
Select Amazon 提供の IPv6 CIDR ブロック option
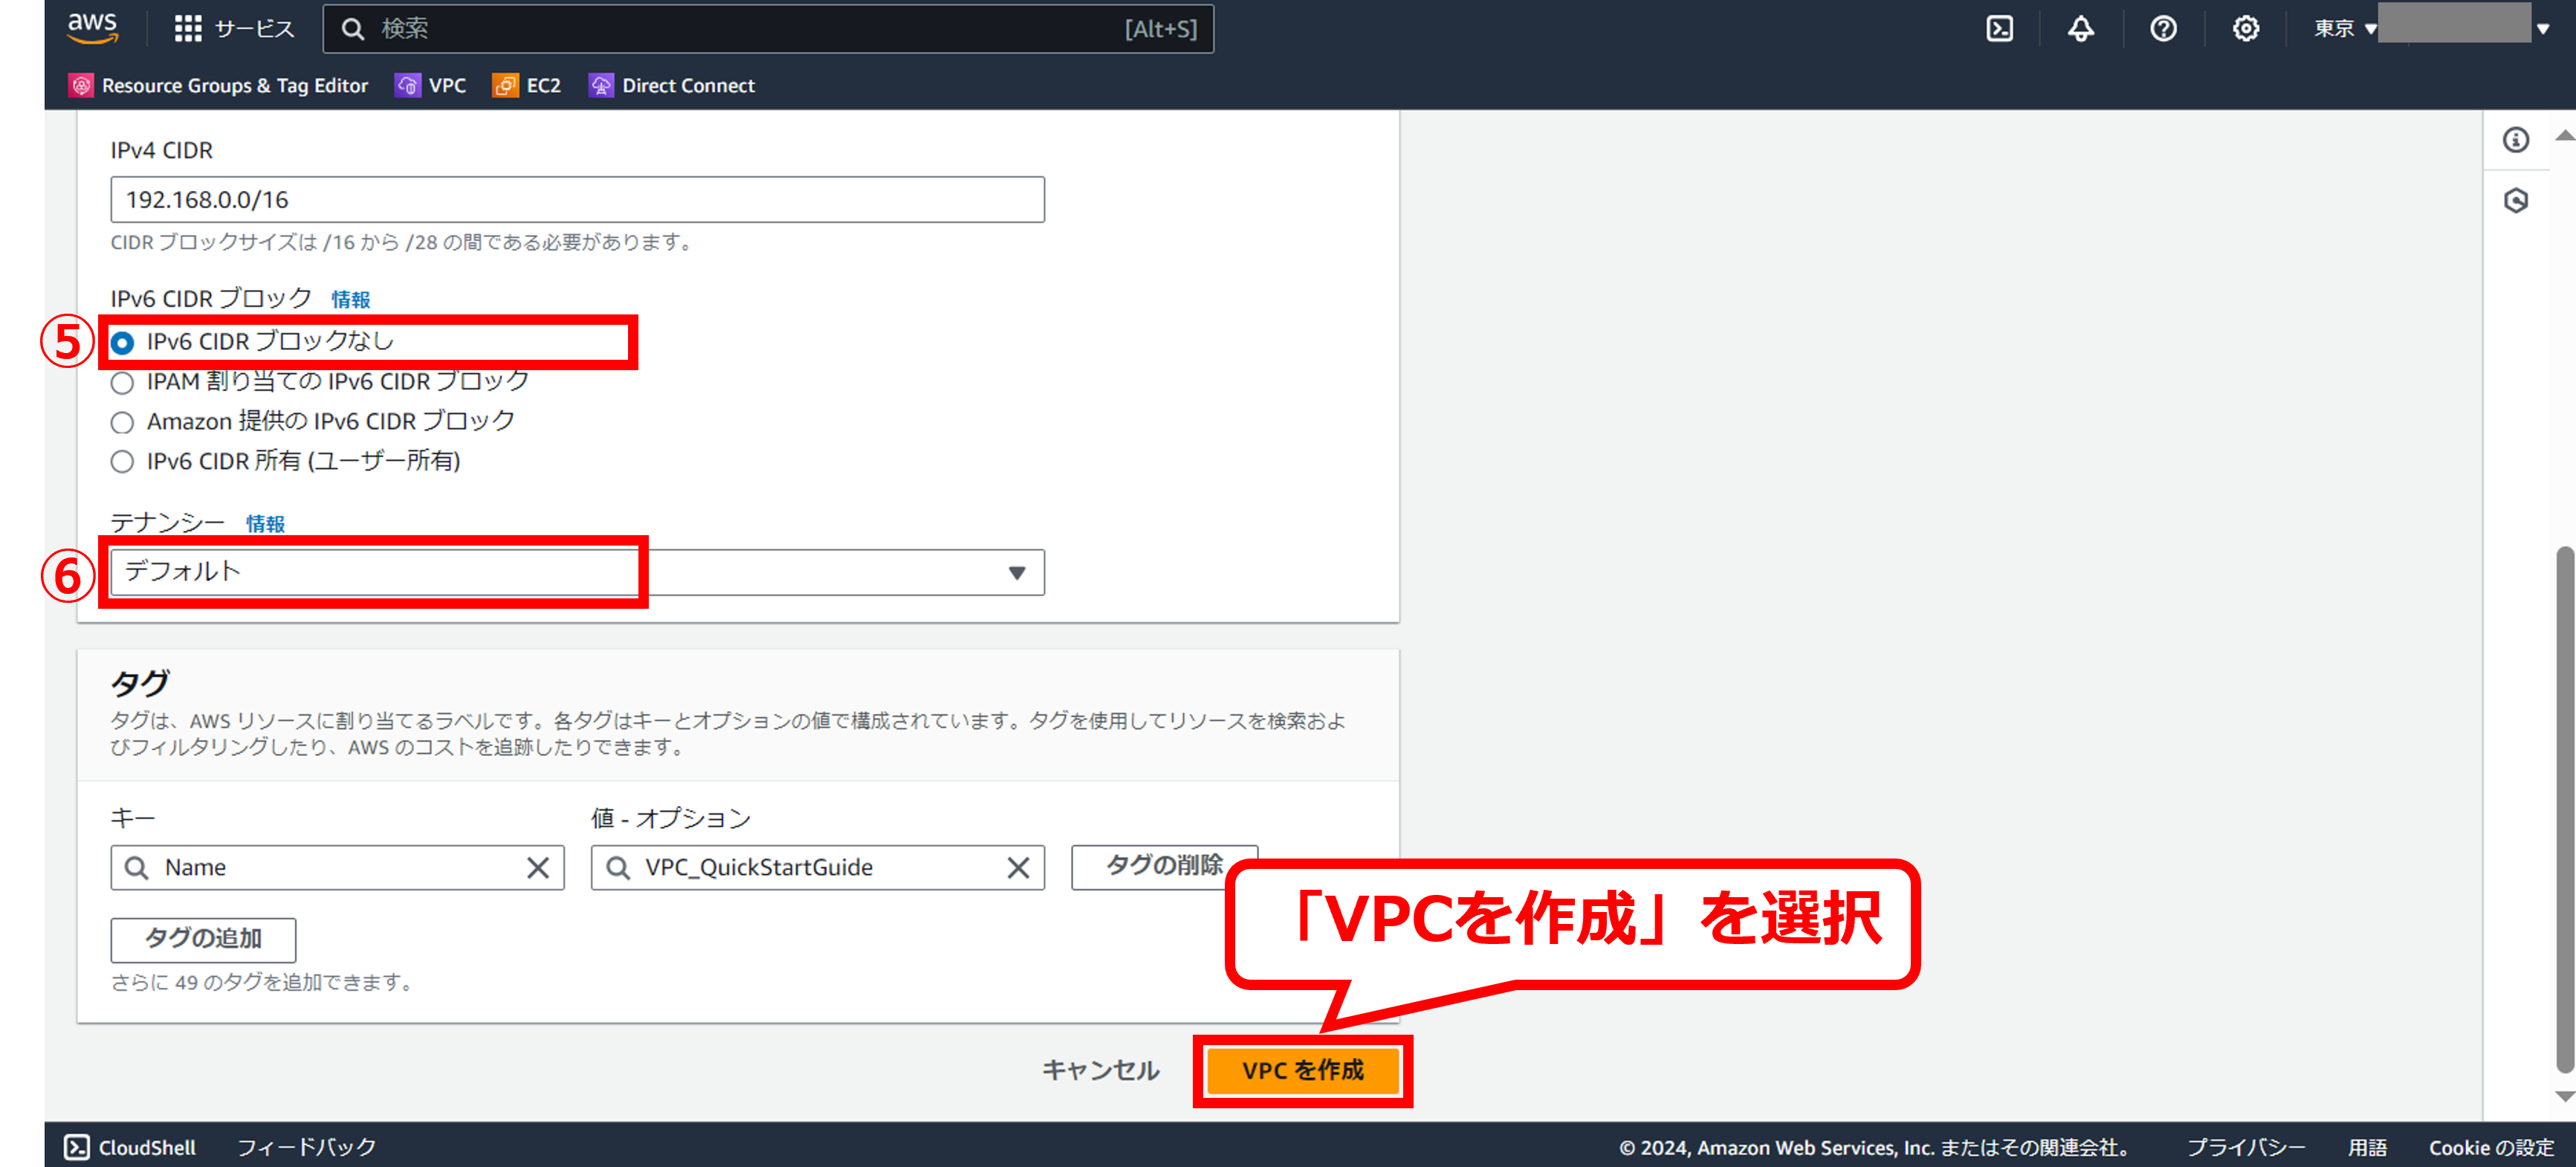click(x=122, y=423)
